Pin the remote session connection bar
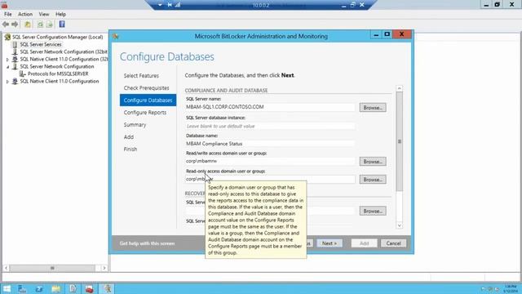The image size is (522, 294). [x=170, y=5]
